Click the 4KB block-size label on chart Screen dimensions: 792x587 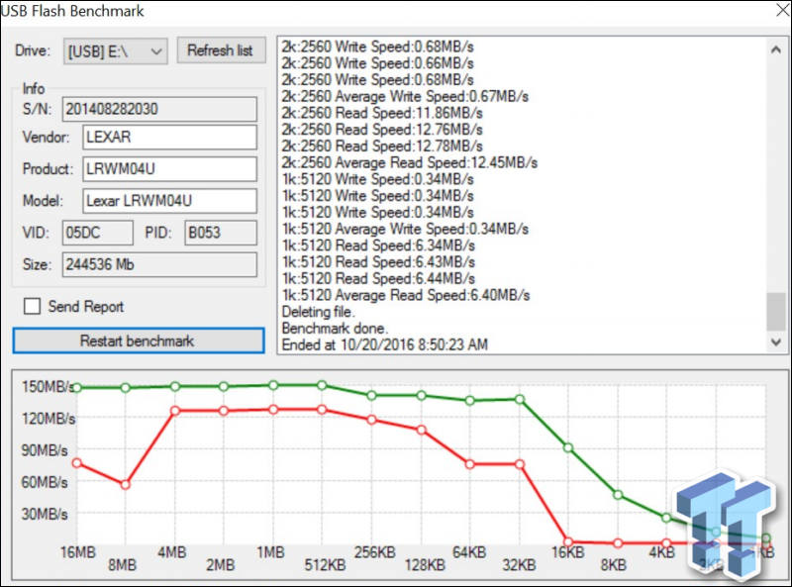662,552
